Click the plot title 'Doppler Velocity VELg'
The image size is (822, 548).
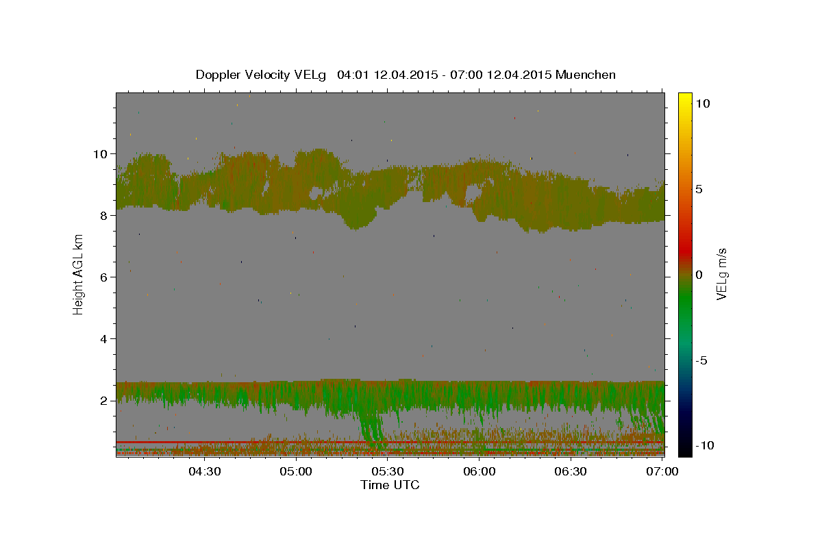(x=261, y=75)
